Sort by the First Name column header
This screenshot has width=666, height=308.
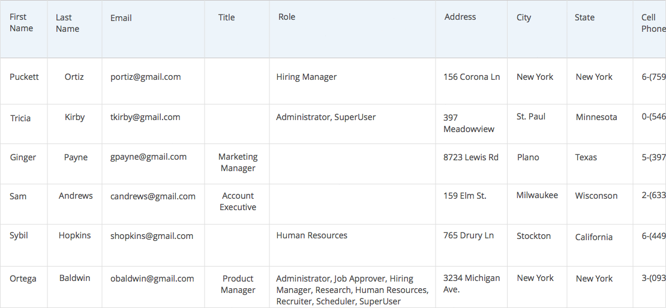(22, 23)
